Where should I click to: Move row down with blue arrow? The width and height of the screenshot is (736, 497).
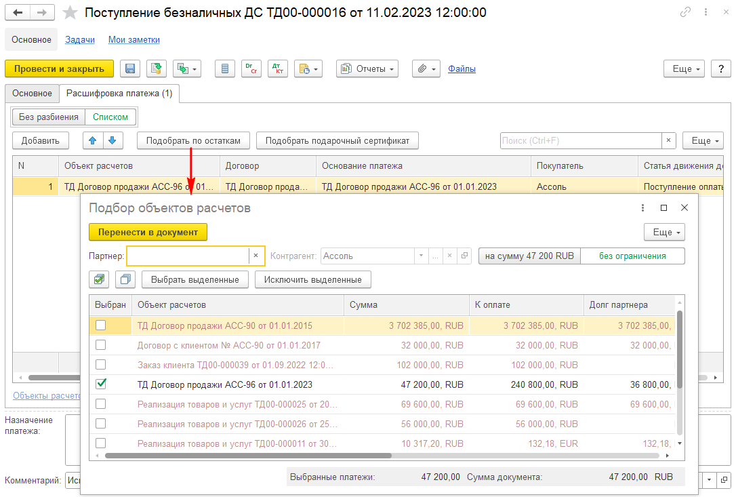point(112,140)
